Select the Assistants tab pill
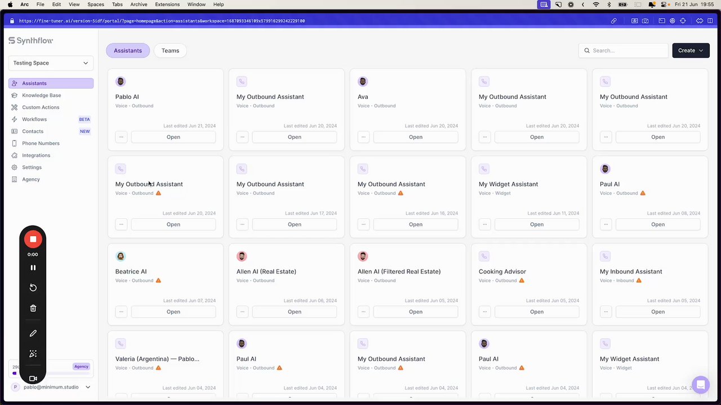 coord(128,51)
